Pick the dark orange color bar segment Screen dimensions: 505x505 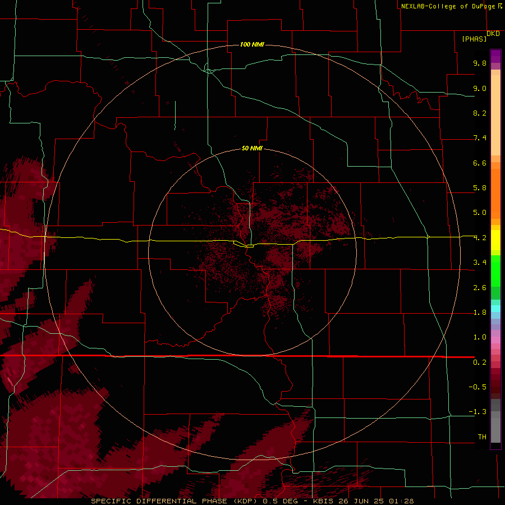coord(495,194)
